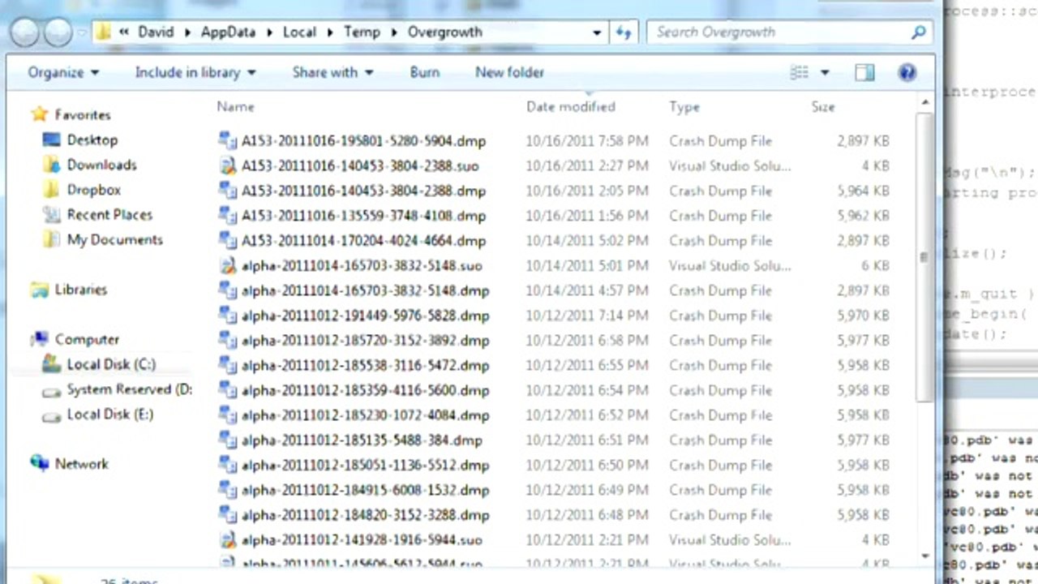The height and width of the screenshot is (584, 1038).
Task: Select file alpha-20111012-191449-5976-5828.dmp
Action: point(365,316)
